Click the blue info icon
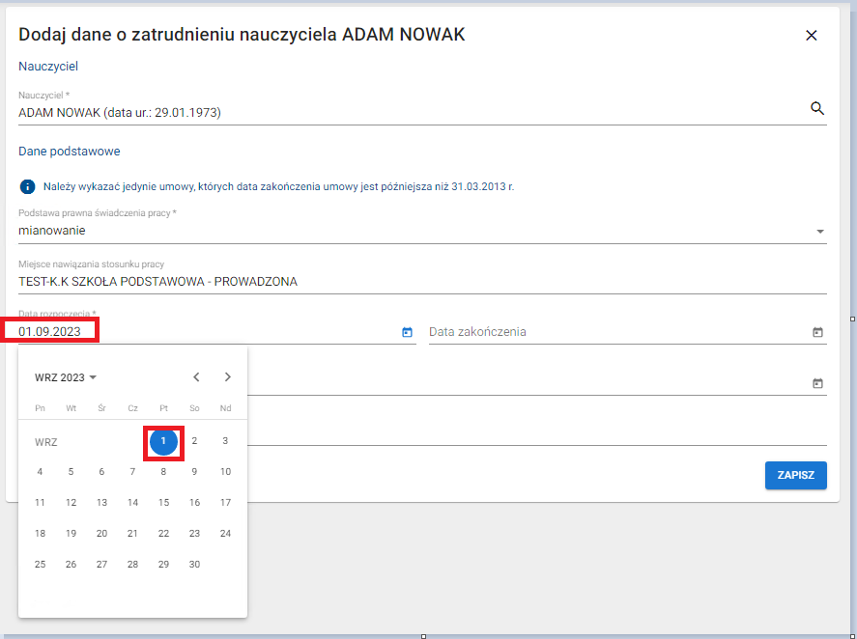 point(27,186)
